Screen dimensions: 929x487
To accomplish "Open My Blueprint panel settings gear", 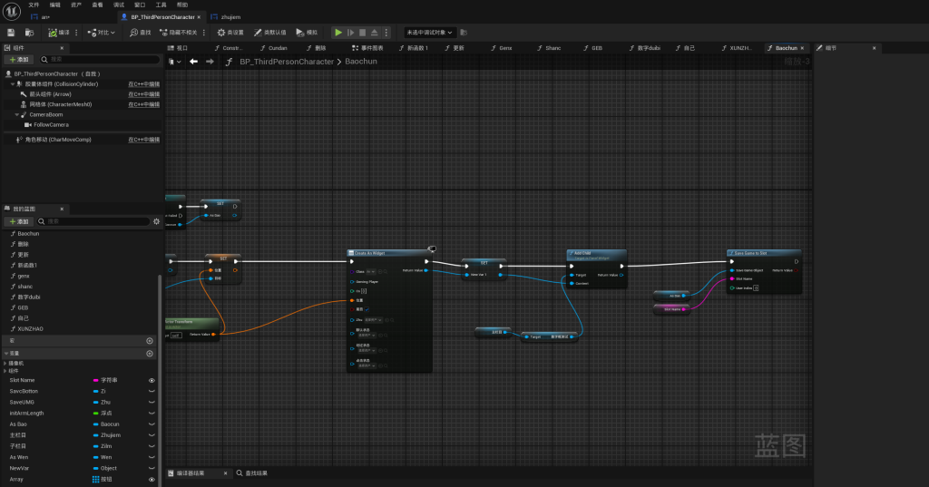I will point(156,221).
